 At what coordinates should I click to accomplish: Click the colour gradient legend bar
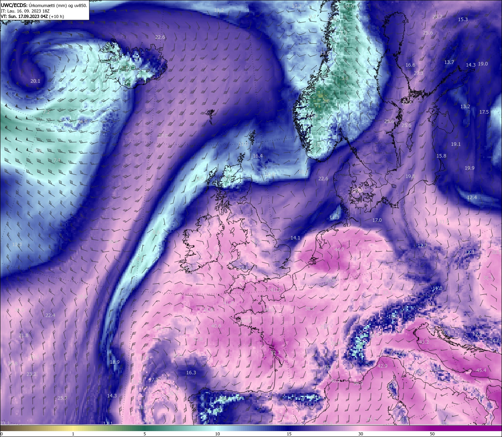coord(251,428)
